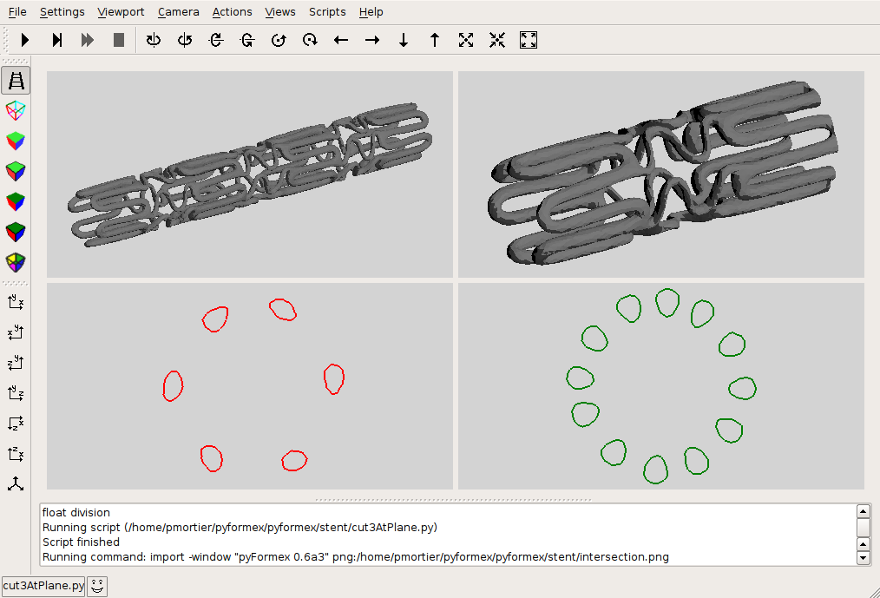Expand the Scripts menu
Viewport: 880px width, 598px height.
327,12
